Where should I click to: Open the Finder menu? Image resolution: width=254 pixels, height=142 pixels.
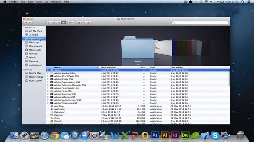point(13,2)
